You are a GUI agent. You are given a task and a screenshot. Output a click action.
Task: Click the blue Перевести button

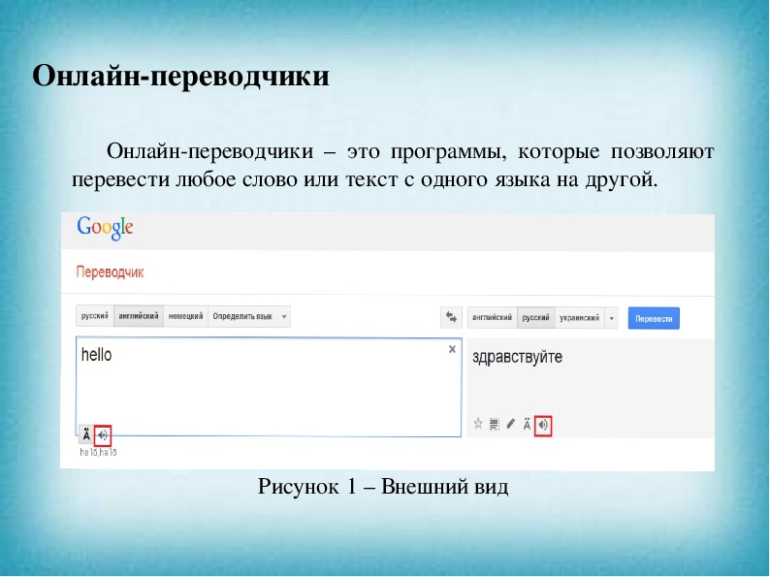coord(654,319)
